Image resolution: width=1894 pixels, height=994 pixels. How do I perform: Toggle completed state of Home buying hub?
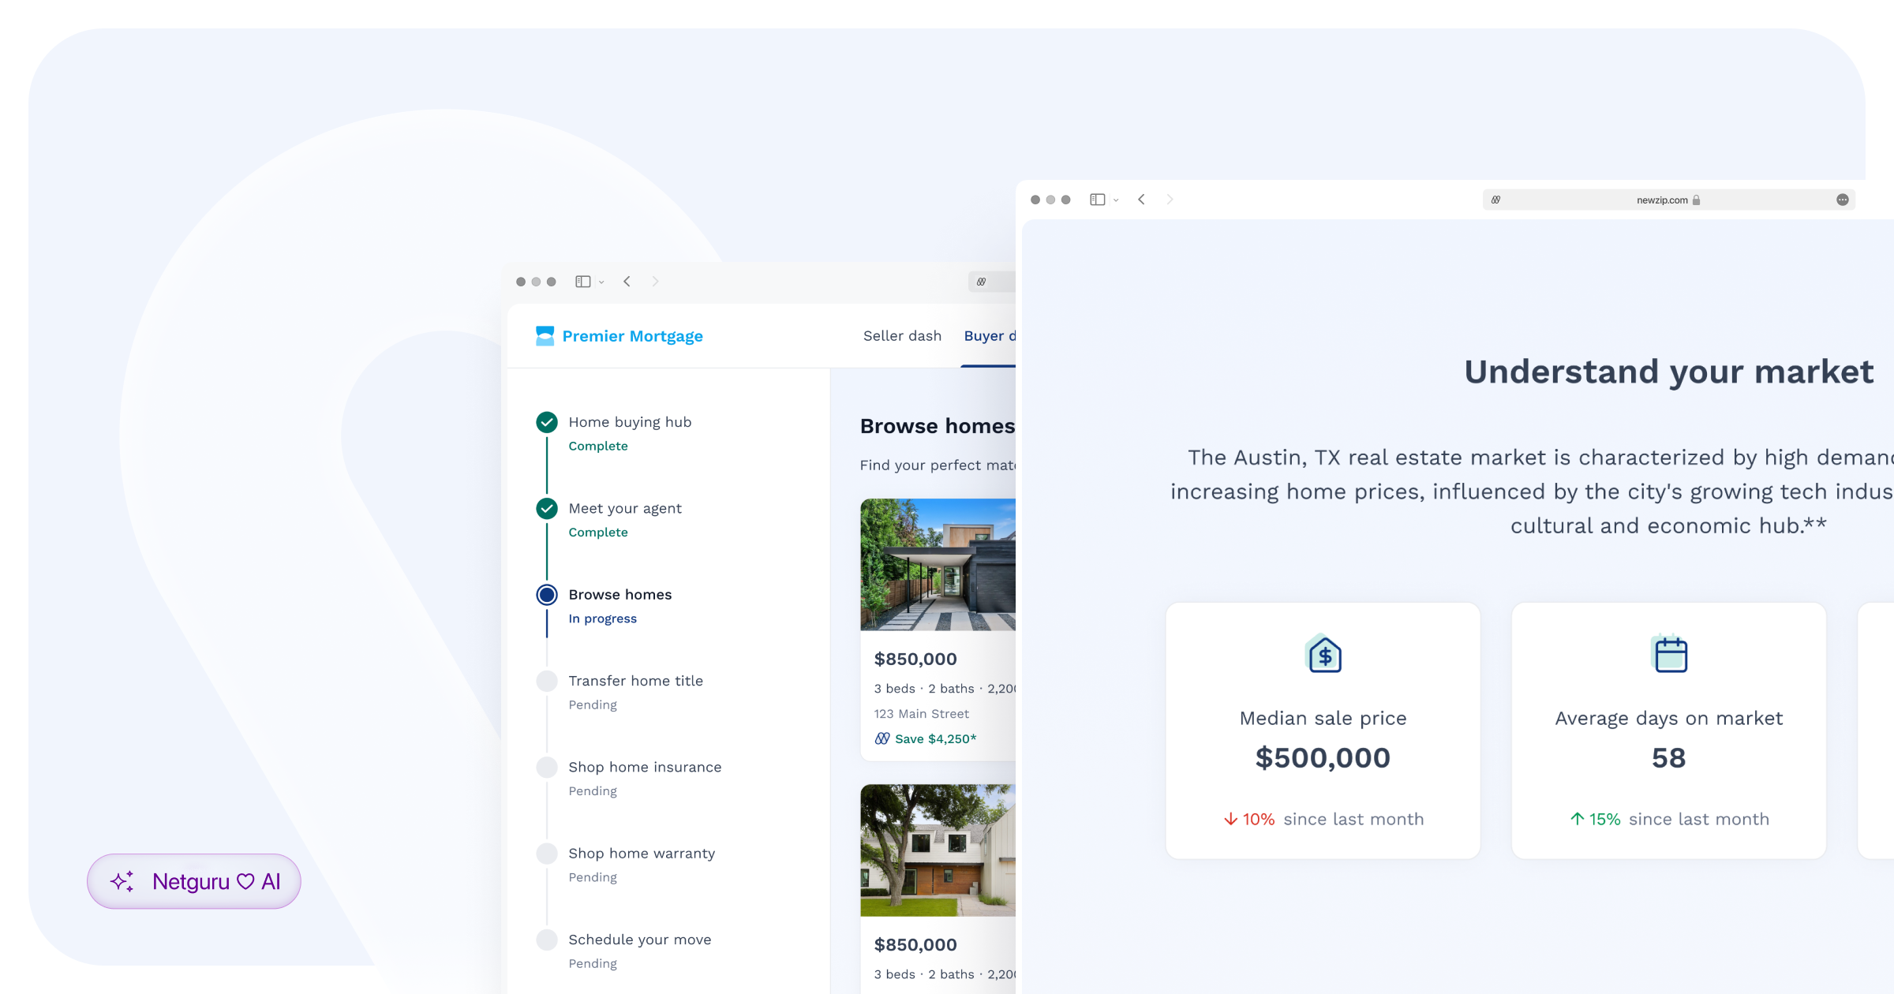point(548,422)
